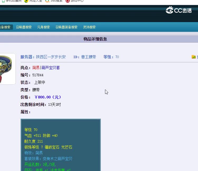This screenshot has width=198, height=171.
Task: Click the CC直播 logo
Action: click(179, 10)
